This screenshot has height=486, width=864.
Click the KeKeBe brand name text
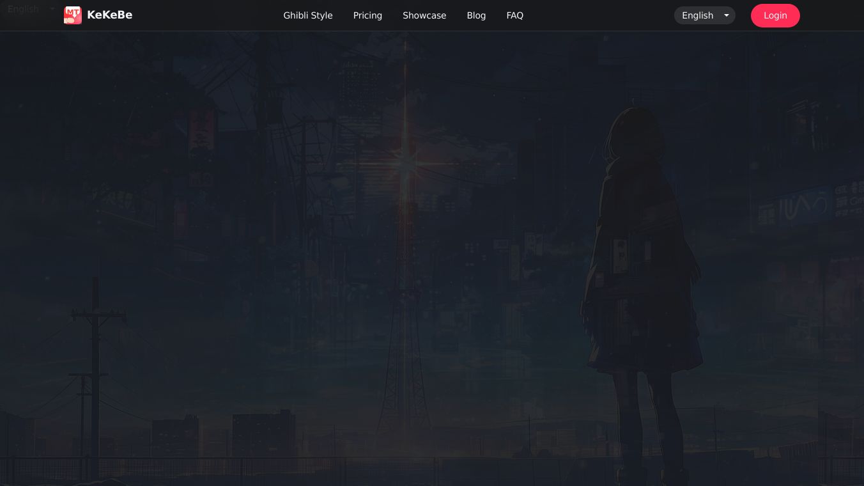tap(109, 15)
